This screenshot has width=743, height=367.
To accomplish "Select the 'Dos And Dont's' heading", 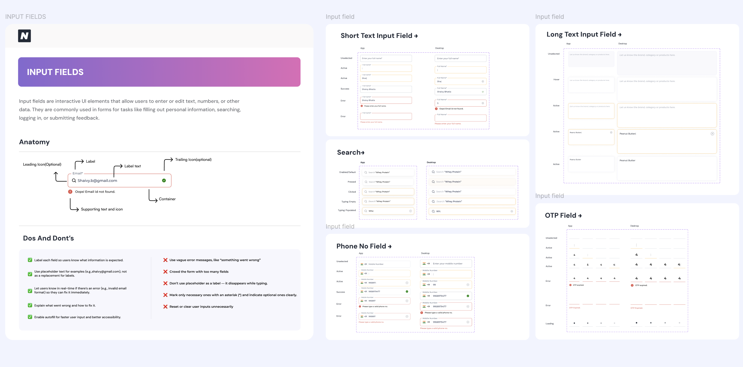I will tap(49, 238).
